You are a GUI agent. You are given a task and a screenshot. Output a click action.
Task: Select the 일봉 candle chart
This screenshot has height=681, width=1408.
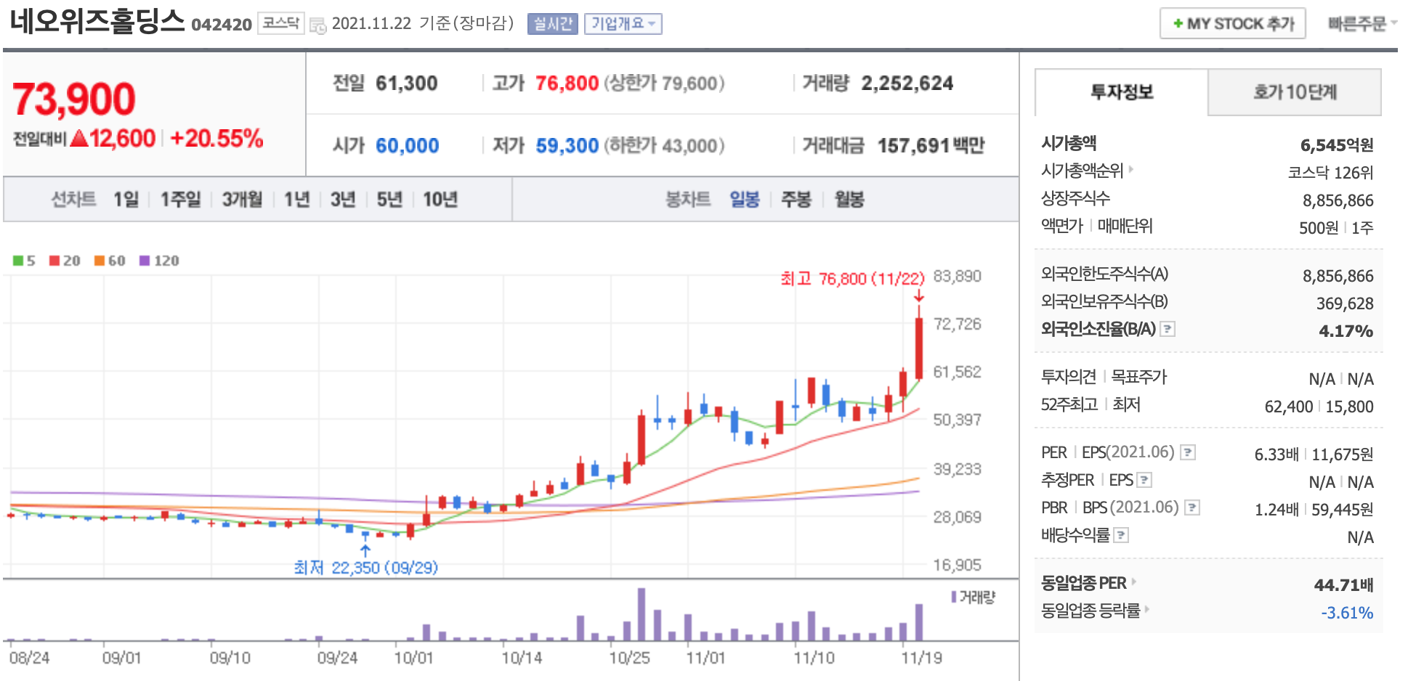coord(745,199)
